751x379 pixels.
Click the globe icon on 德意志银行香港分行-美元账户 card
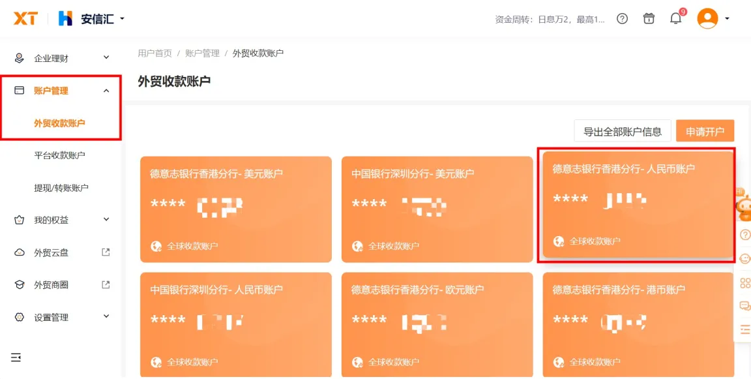pyautogui.click(x=156, y=247)
